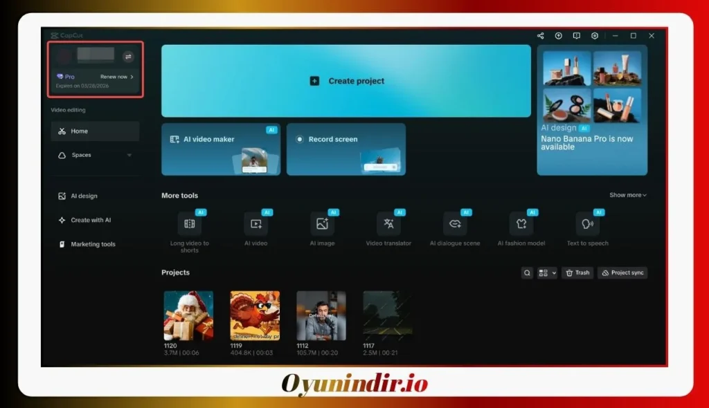Viewport: 709px width, 408px height.
Task: Open the settings hexagon icon
Action: 595,36
